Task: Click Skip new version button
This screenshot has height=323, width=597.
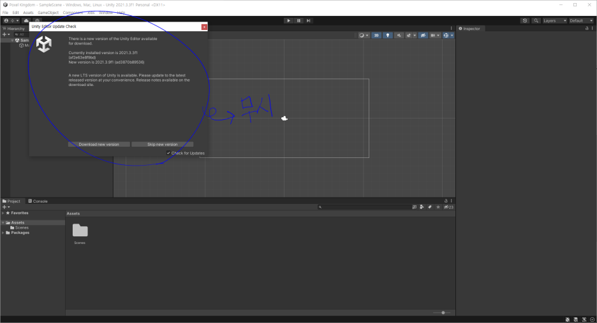Action: tap(162, 144)
